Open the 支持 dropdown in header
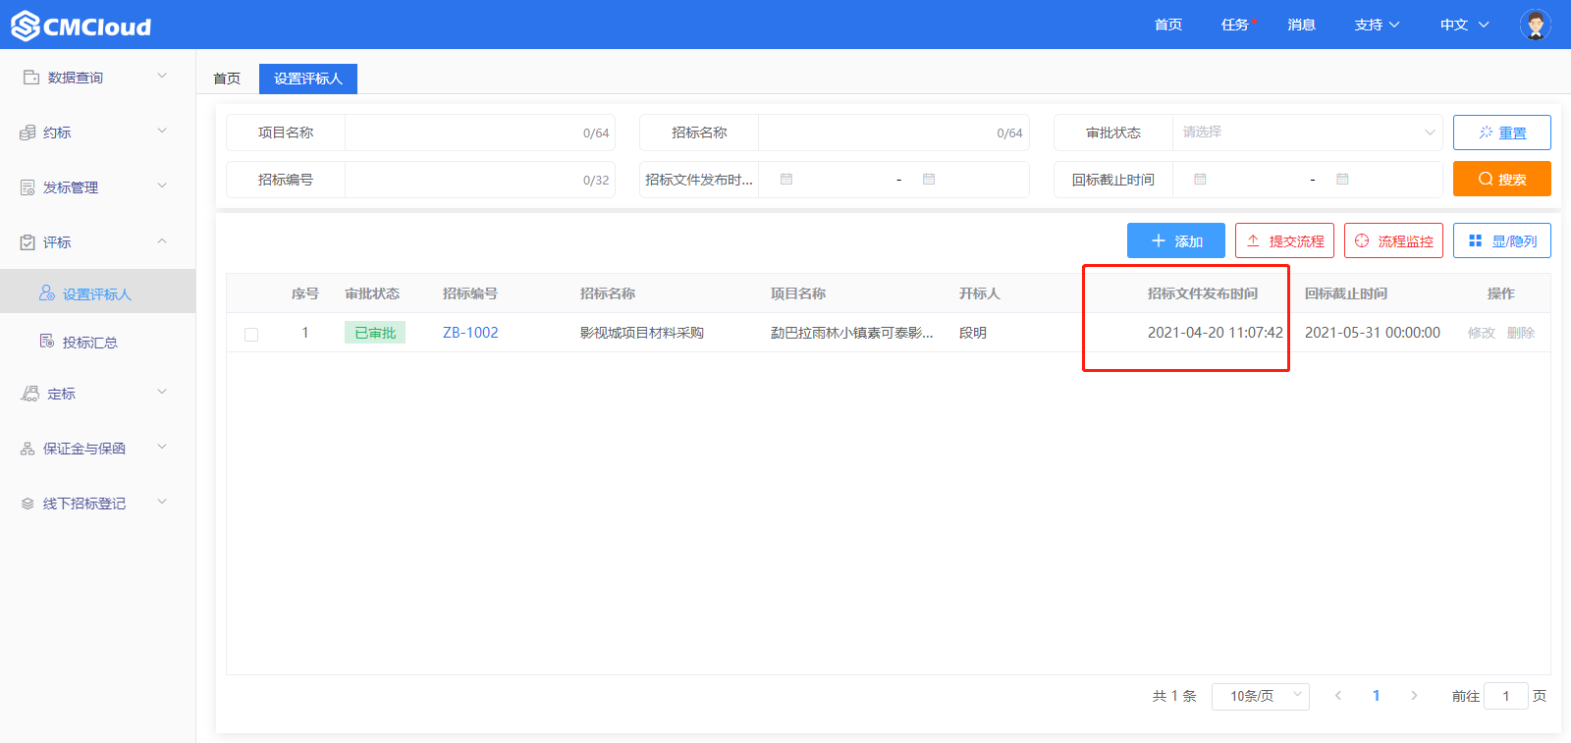Screen dimensions: 1571x743 point(1377,25)
